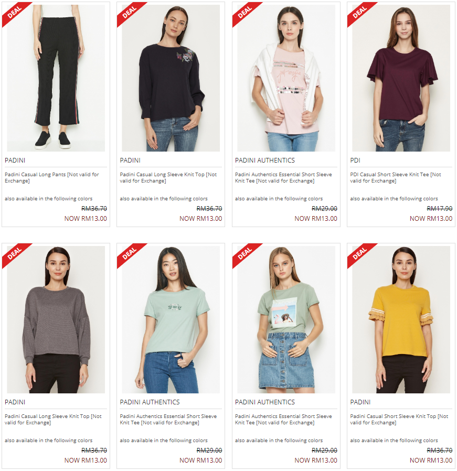Screen dimensions: 457x471
Task: Open PDI Casual Short Sleeve Knit Tee title
Action: 396,177
